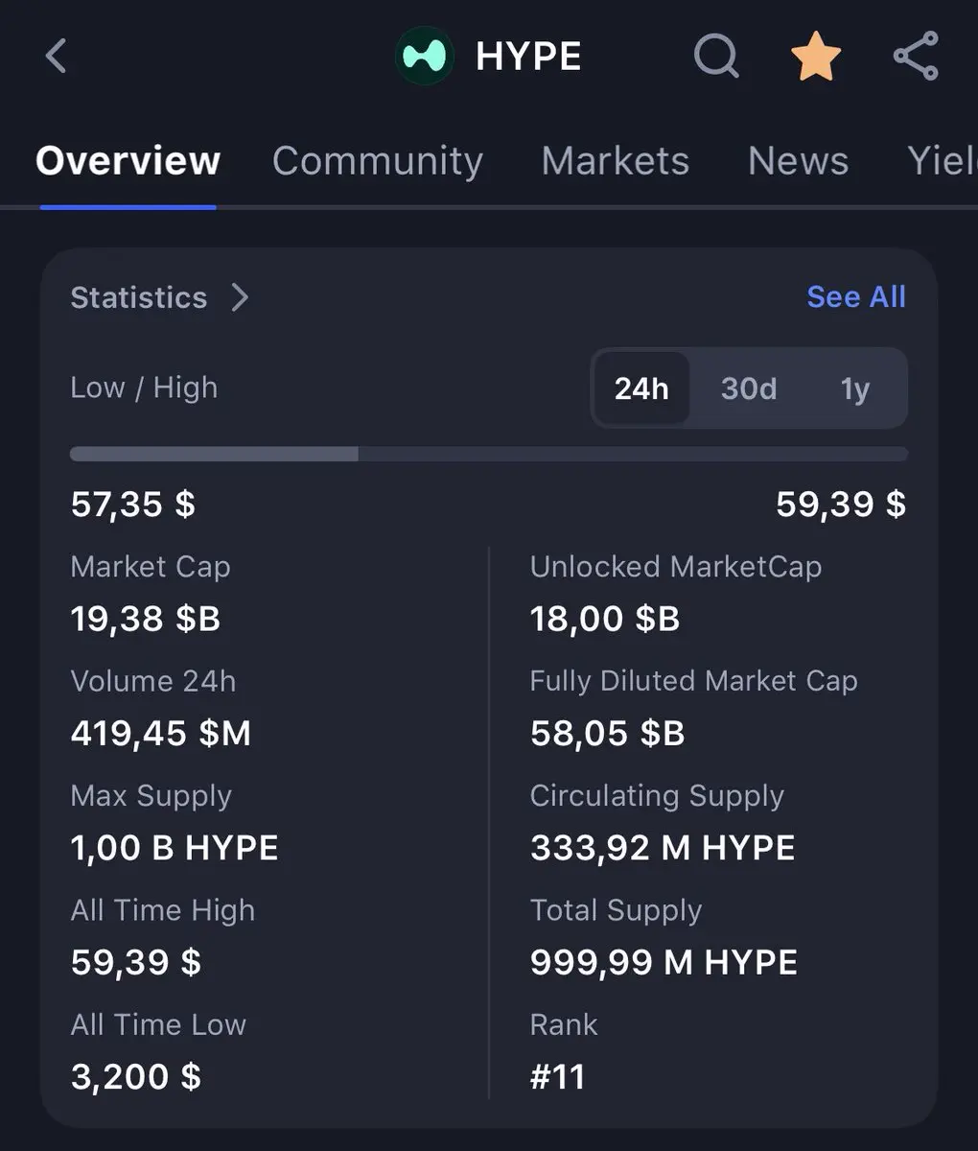Select the Market Cap value 19,38 $B
978x1151 pixels.
(146, 619)
